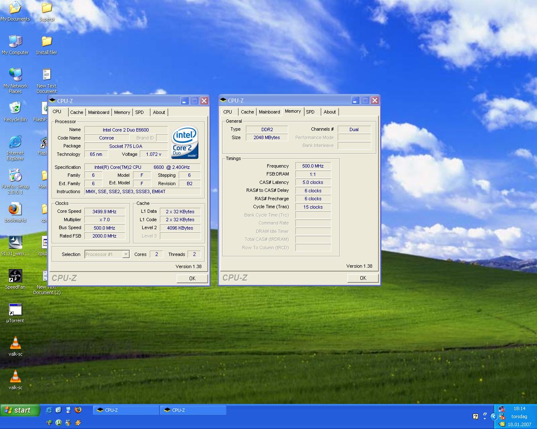Click the FSB:DRAM value 1:1

(x=313, y=174)
